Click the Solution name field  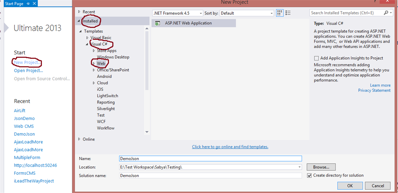coord(210,176)
